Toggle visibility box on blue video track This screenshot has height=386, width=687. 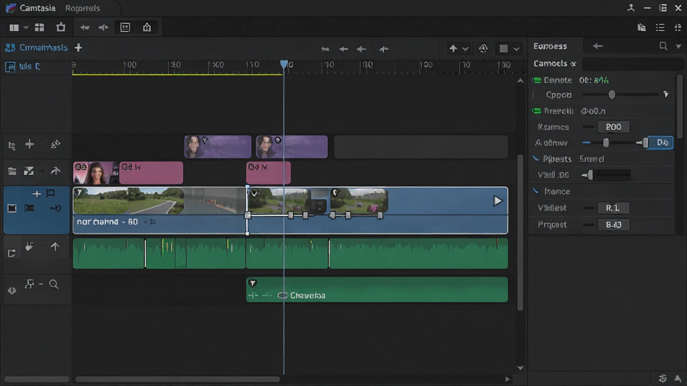[x=12, y=208]
